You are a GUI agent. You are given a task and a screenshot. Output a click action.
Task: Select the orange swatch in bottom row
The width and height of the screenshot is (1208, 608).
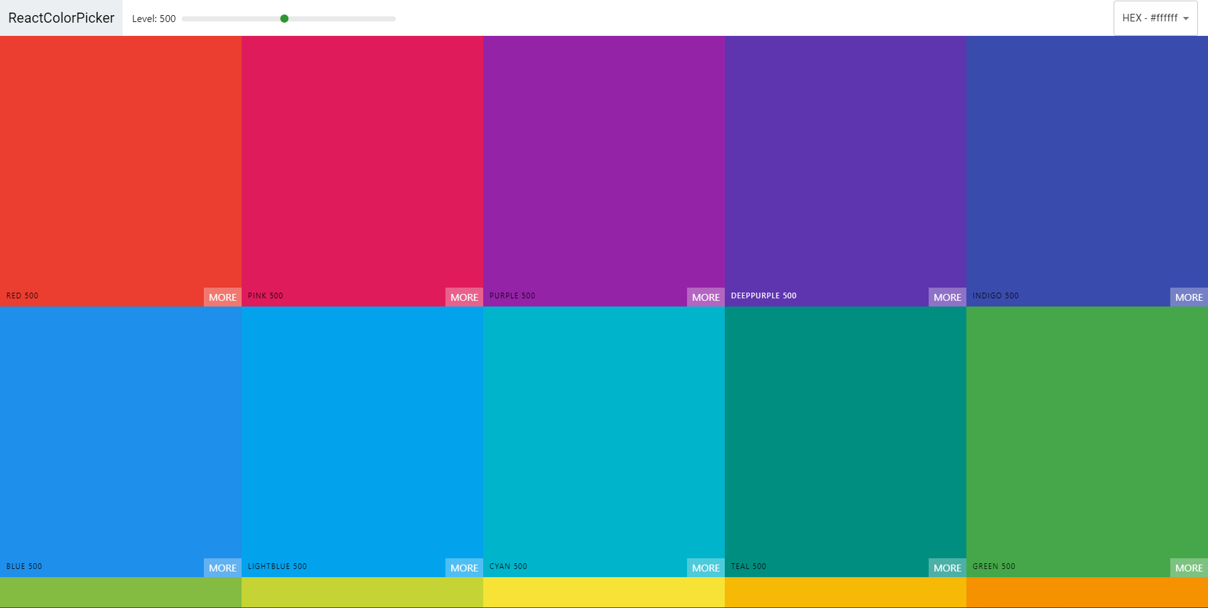1087,592
